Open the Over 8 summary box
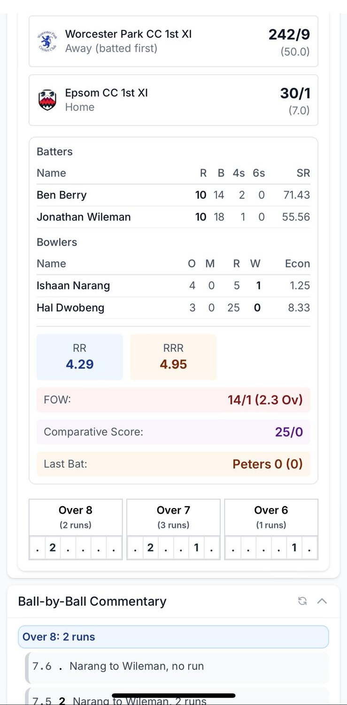This screenshot has height=705, width=347. pos(76,517)
